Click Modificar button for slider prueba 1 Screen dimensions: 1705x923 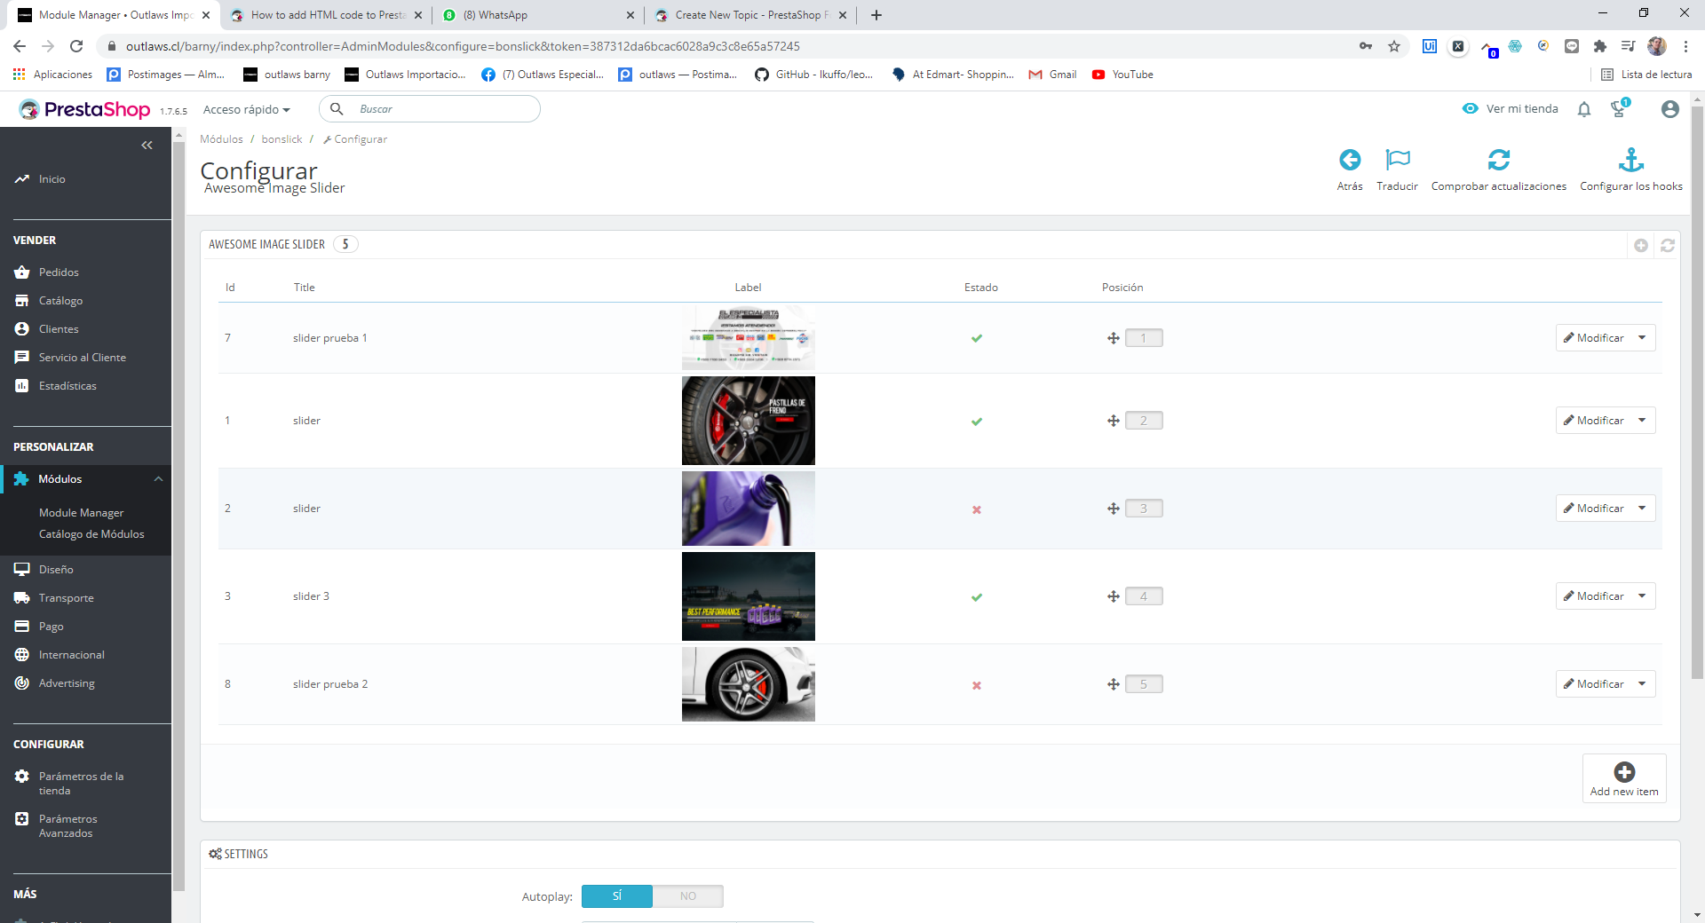pos(1594,338)
